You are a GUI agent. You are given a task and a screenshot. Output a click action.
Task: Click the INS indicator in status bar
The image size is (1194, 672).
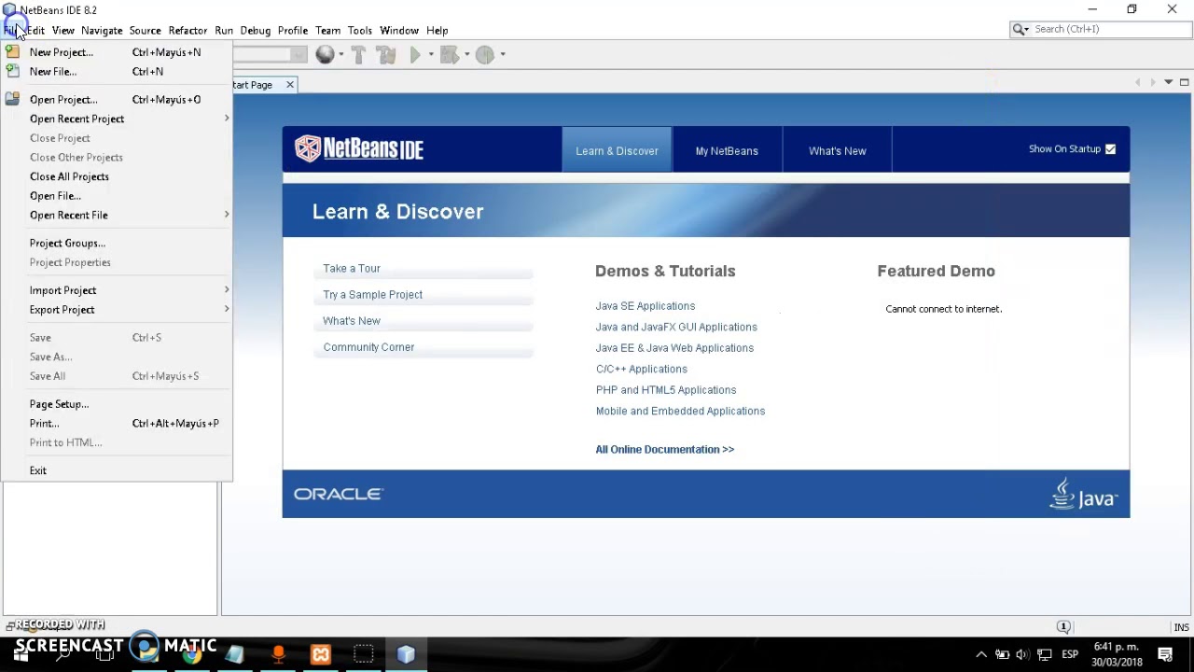click(x=1181, y=627)
